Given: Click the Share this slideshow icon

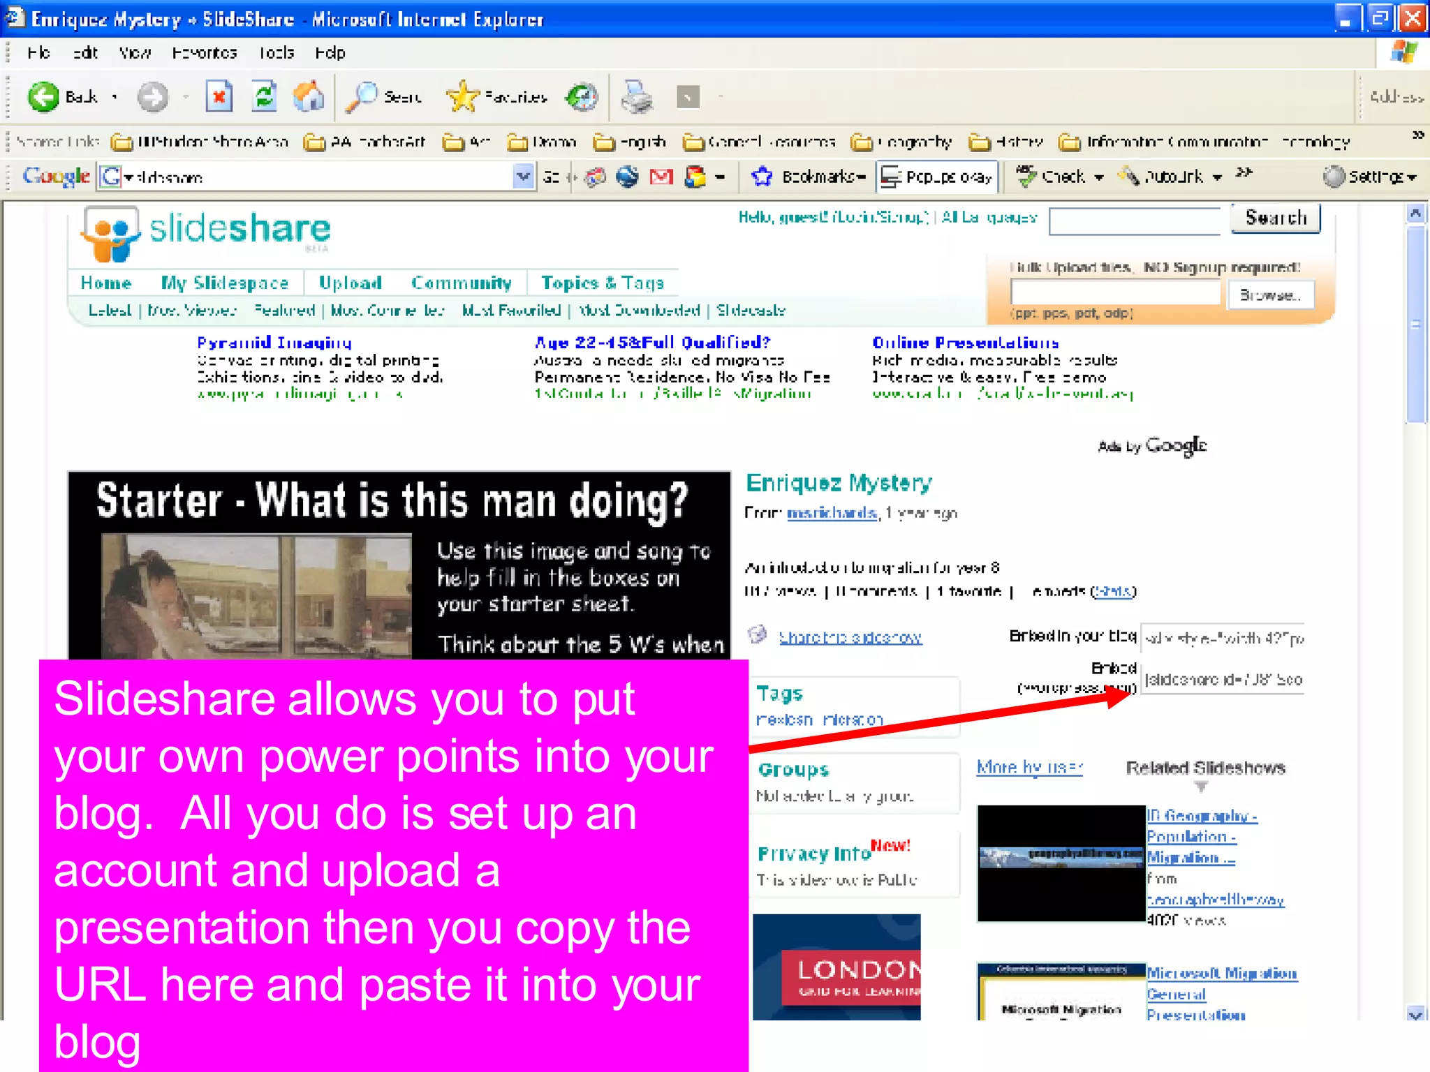Looking at the screenshot, I should point(758,635).
